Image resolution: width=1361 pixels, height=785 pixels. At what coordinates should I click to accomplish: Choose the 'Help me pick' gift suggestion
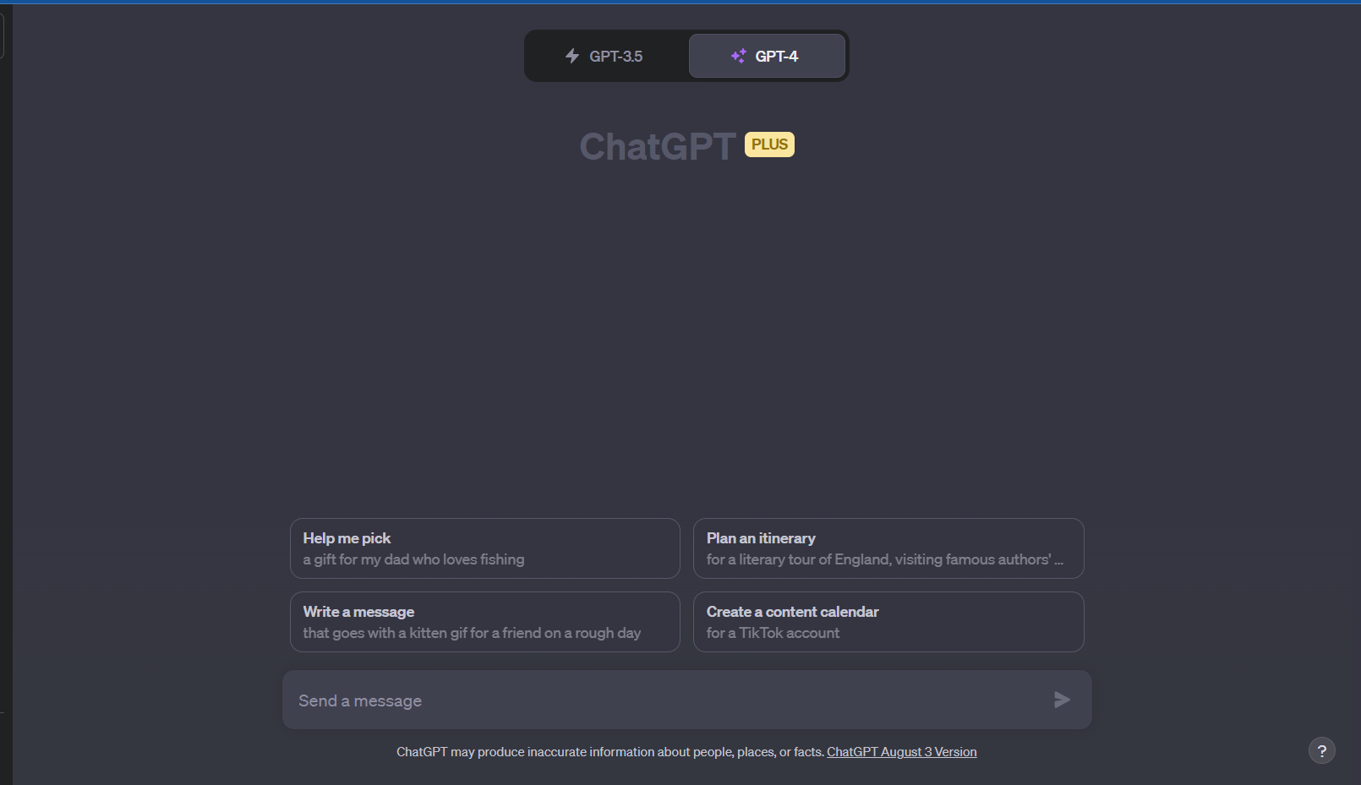coord(485,548)
